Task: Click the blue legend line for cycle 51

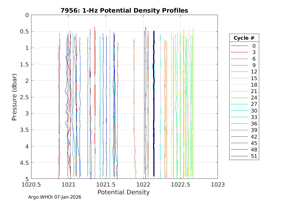Action: pos(239,156)
